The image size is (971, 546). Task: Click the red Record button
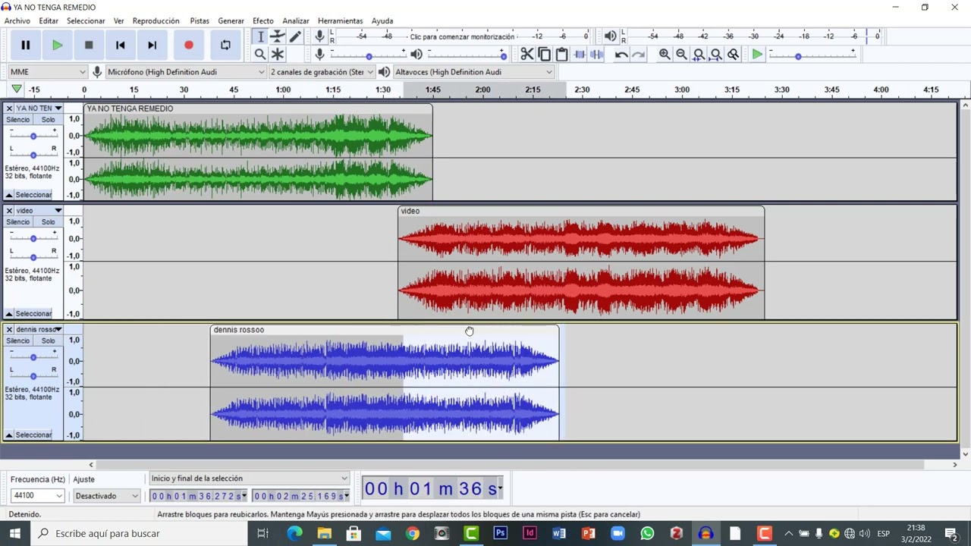click(x=189, y=45)
